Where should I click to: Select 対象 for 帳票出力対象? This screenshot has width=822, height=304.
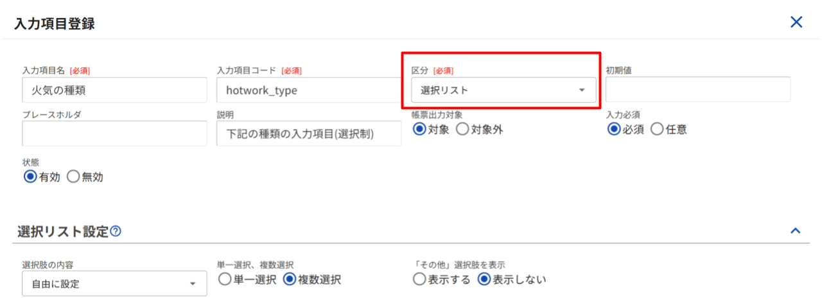point(420,129)
